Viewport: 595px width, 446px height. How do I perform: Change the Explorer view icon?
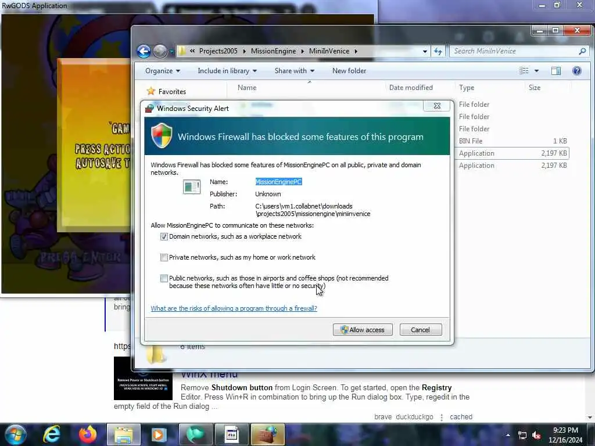(x=524, y=71)
